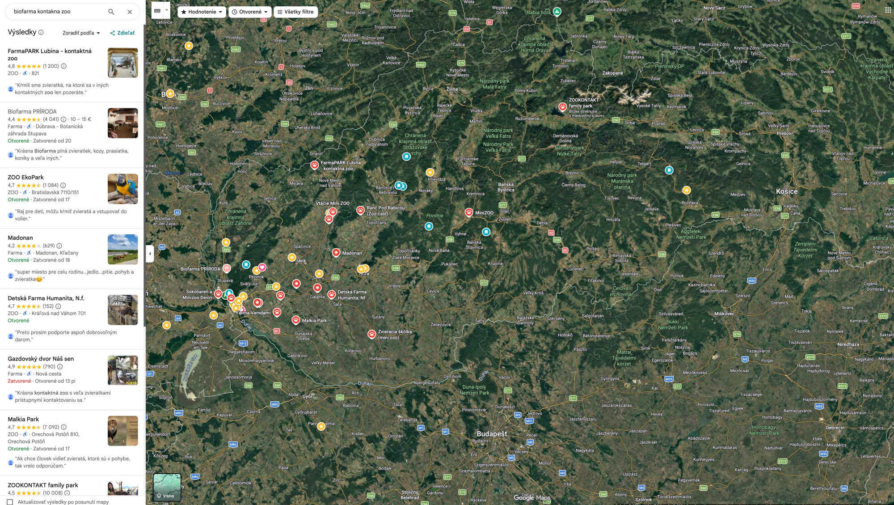Expand the Zoradiť podľa sort dropdown
The image size is (894, 505).
tap(81, 33)
